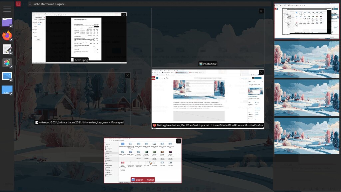Switch to the Photoflare window preview

click(207, 38)
